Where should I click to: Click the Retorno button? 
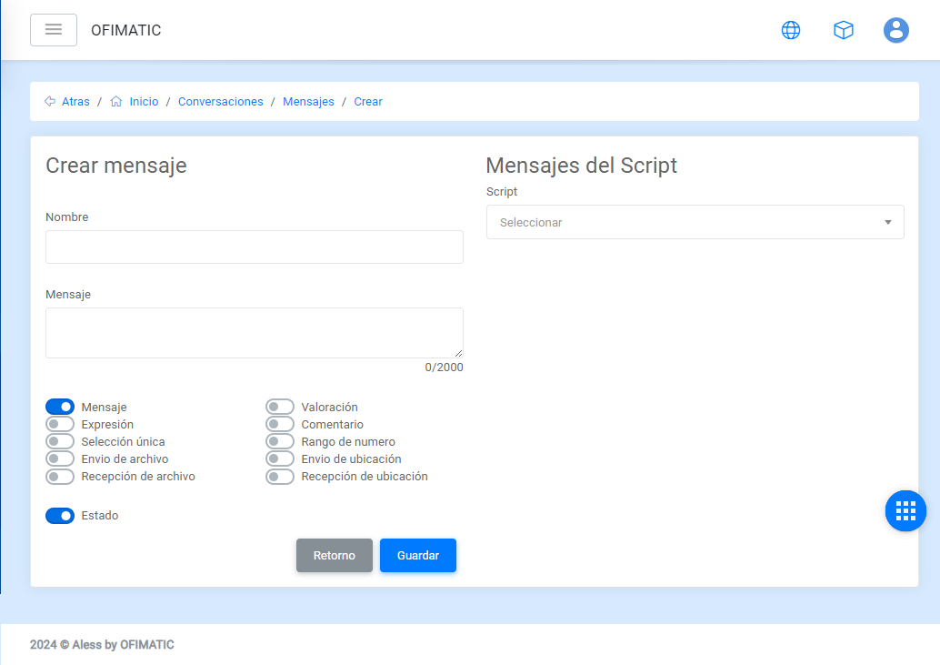pos(335,556)
